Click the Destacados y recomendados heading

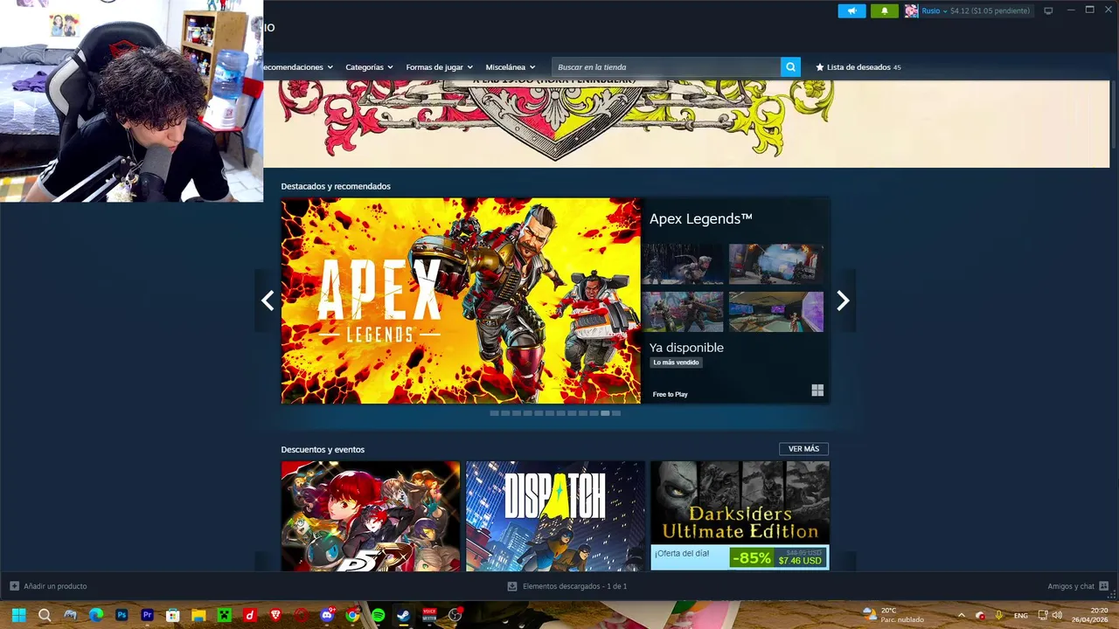(x=336, y=186)
